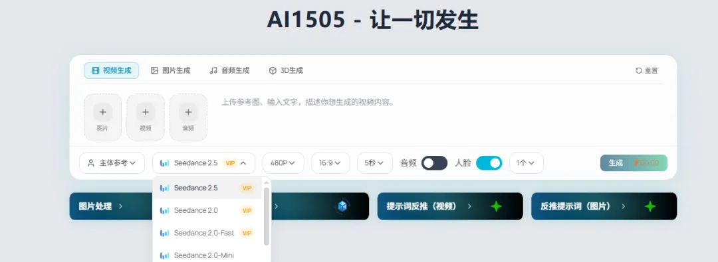Image resolution: width=718 pixels, height=262 pixels.
Task: Click the plus icon above 图片
Action: (x=102, y=111)
